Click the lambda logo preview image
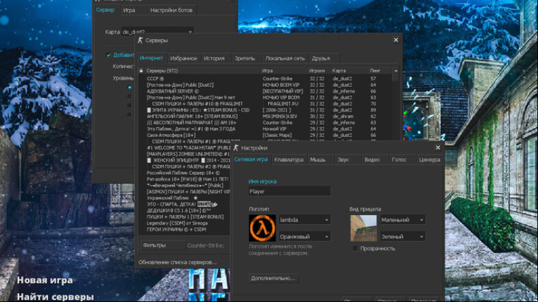The height and width of the screenshot is (302, 538). click(262, 228)
